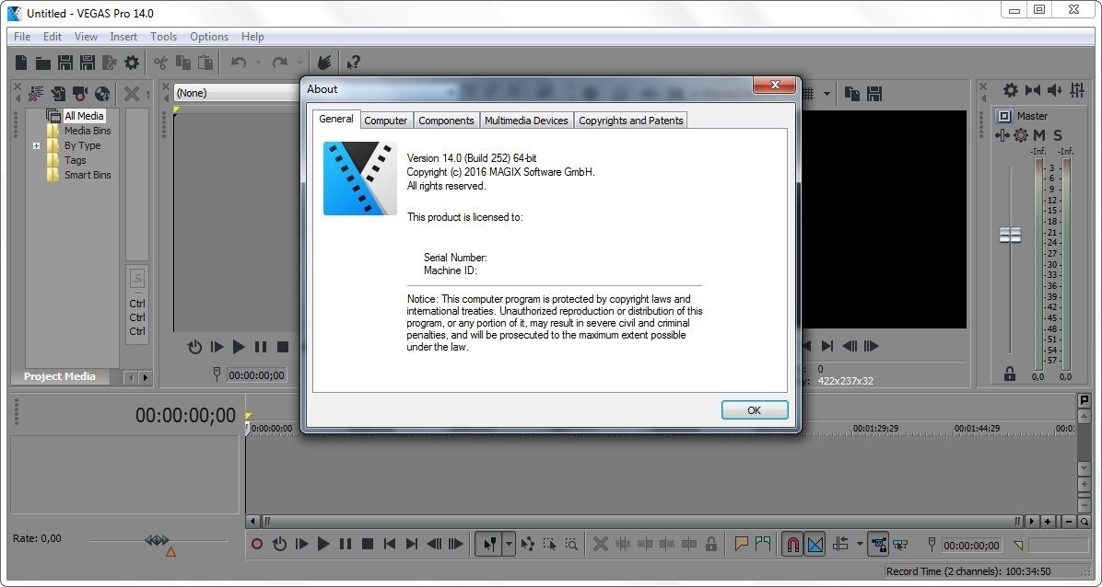Open the File menu
Screen dimensions: 1102x587
22,37
